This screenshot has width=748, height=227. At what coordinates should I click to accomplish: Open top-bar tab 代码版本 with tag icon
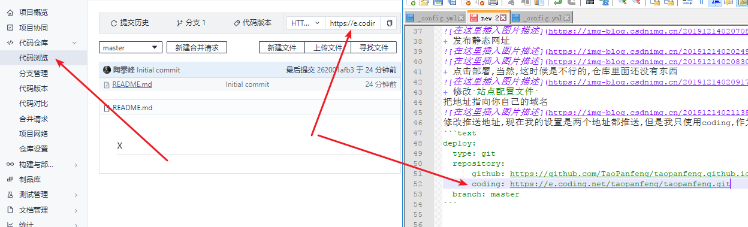point(252,23)
